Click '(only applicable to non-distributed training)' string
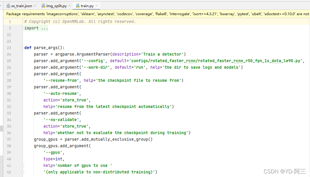 pyautogui.click(x=99, y=172)
